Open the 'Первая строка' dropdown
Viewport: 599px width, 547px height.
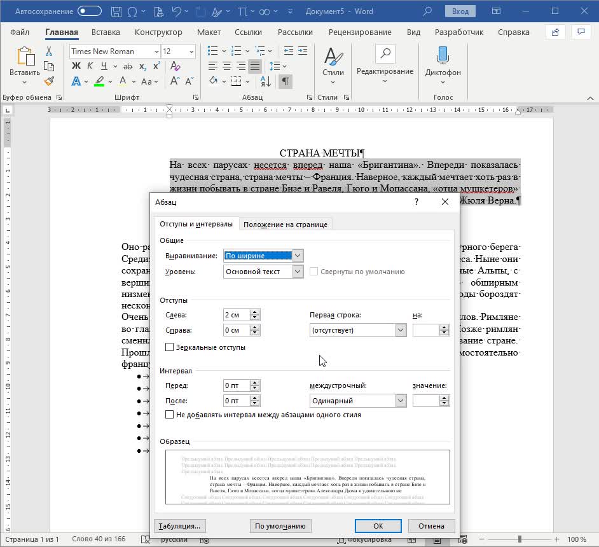pyautogui.click(x=401, y=330)
